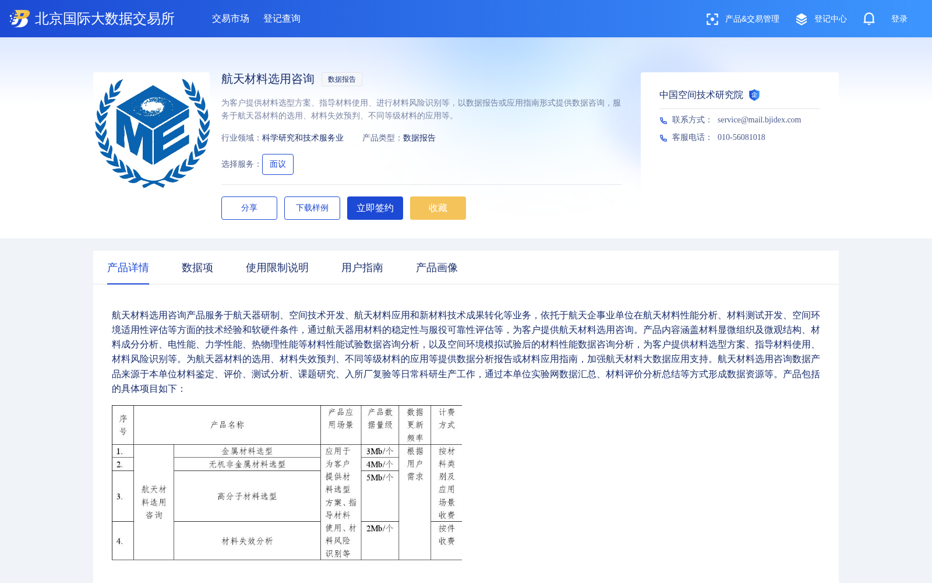Click table cell 无机非金属材料选型
Image resolution: width=932 pixels, height=583 pixels.
(x=247, y=465)
